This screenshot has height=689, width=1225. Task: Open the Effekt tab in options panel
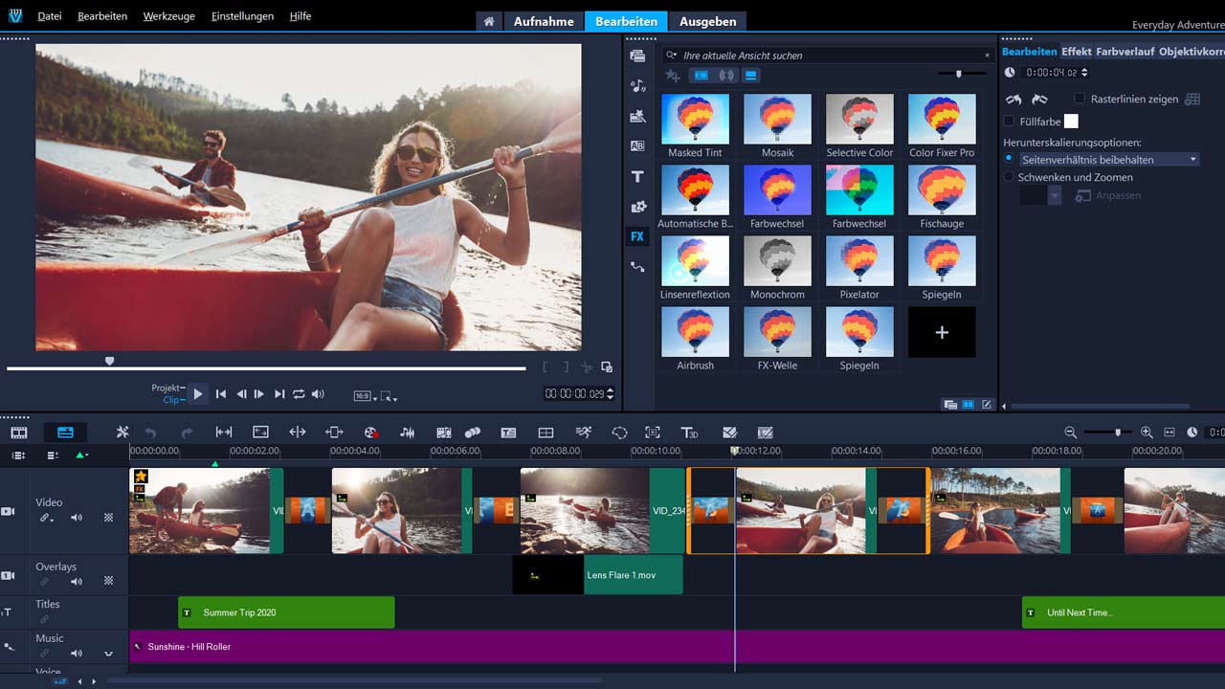[x=1077, y=52]
